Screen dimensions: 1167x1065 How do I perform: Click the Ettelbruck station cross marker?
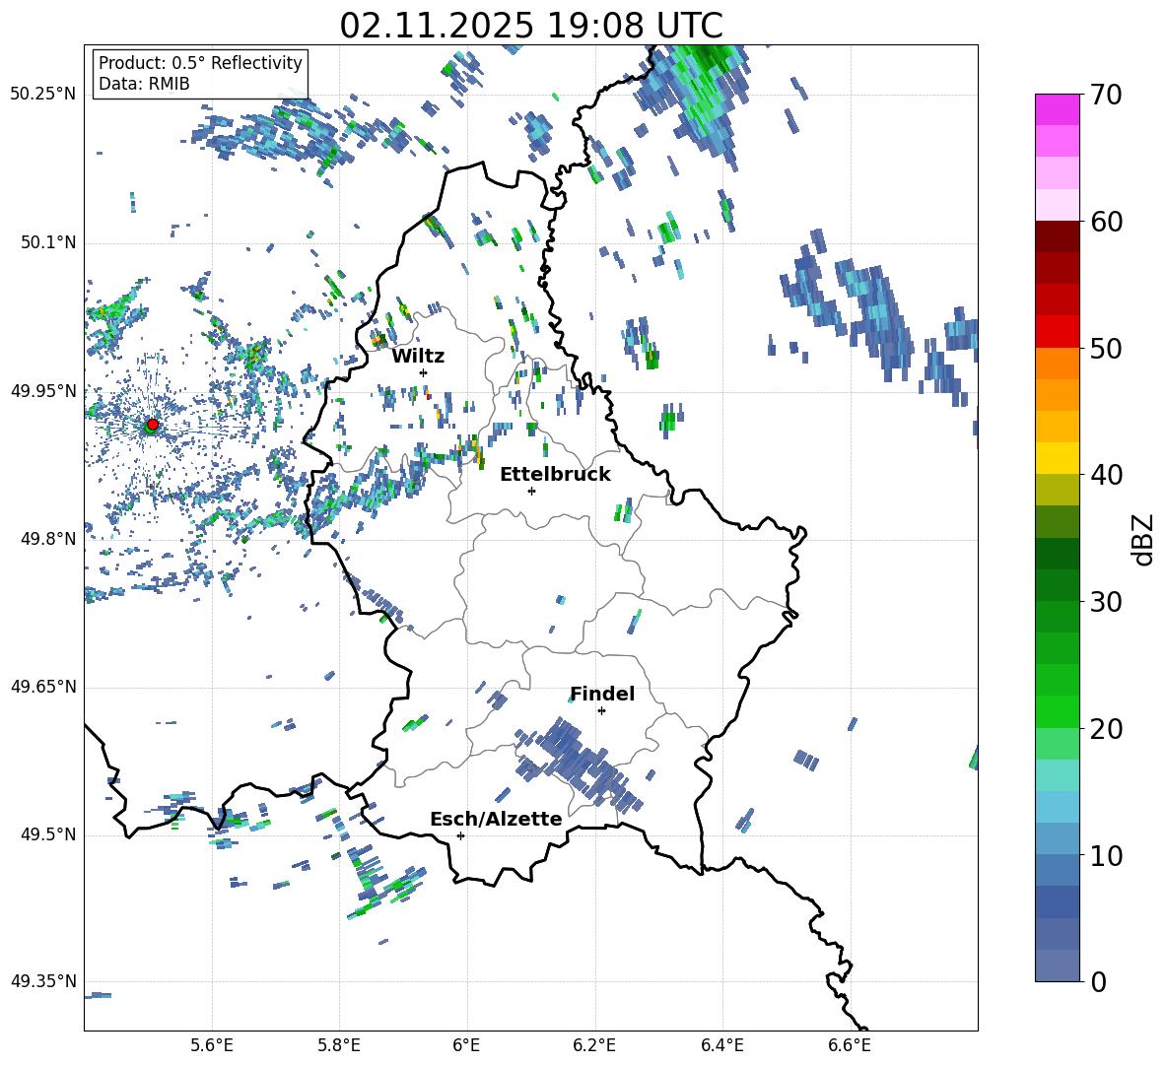tap(531, 491)
